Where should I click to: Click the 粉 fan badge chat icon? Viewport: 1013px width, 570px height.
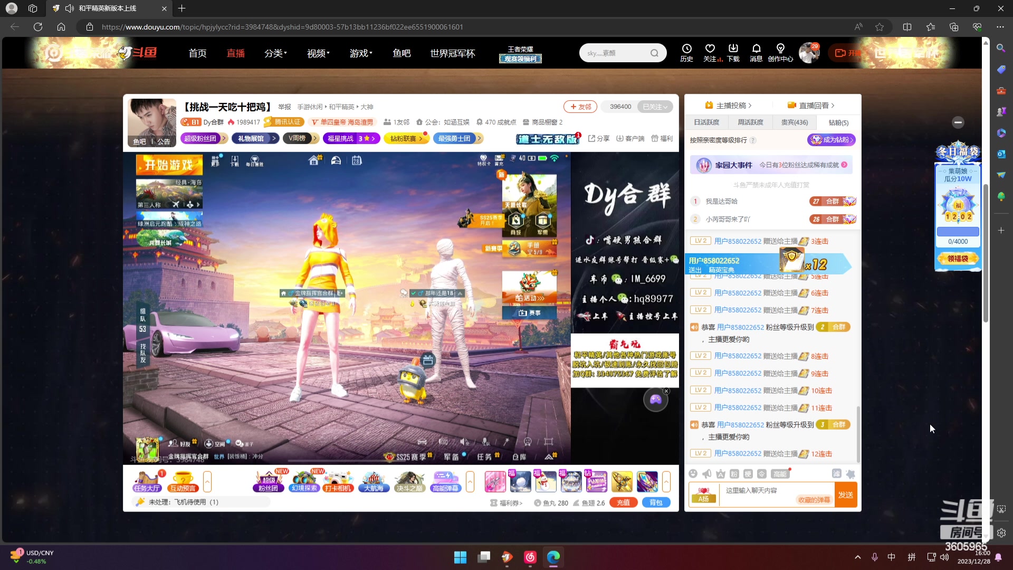pyautogui.click(x=734, y=474)
